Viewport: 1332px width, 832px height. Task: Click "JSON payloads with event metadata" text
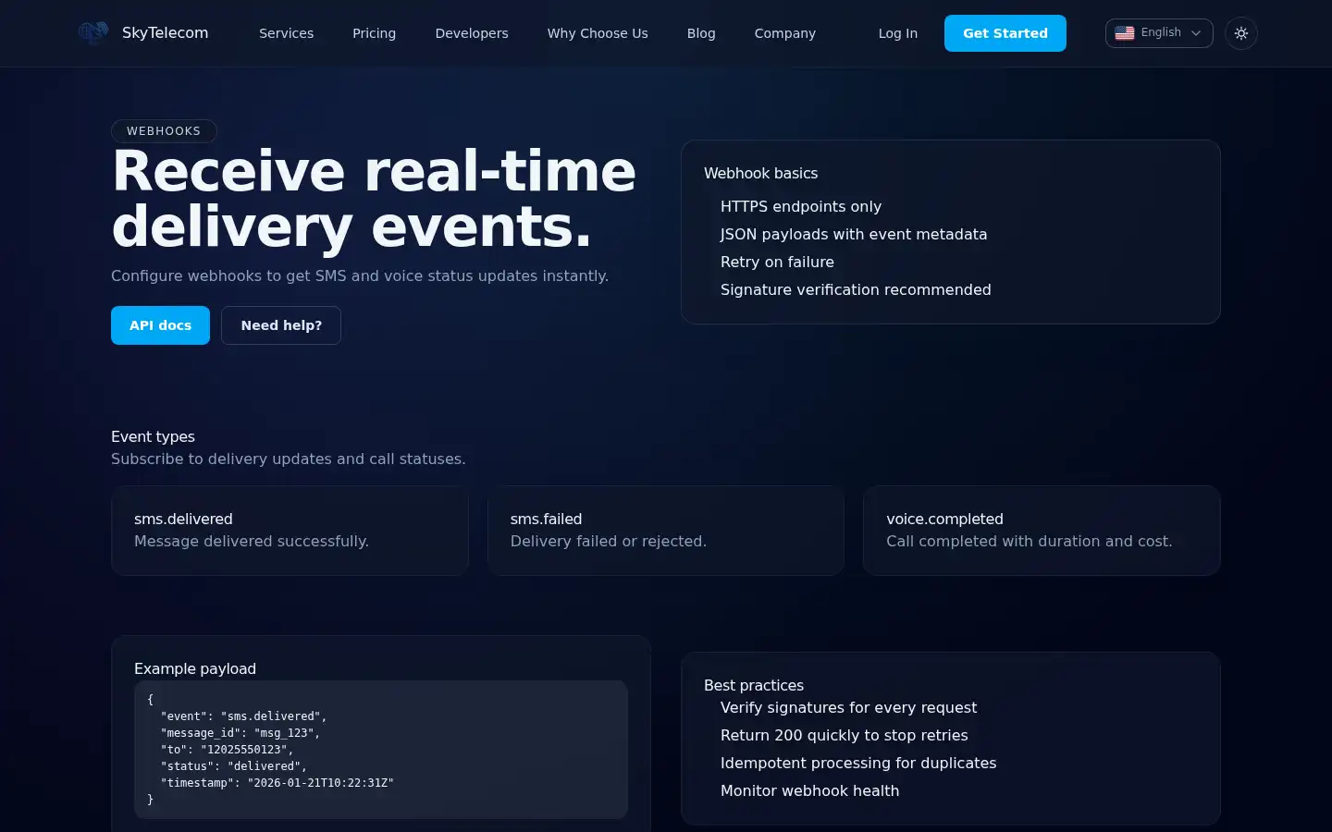(x=854, y=235)
